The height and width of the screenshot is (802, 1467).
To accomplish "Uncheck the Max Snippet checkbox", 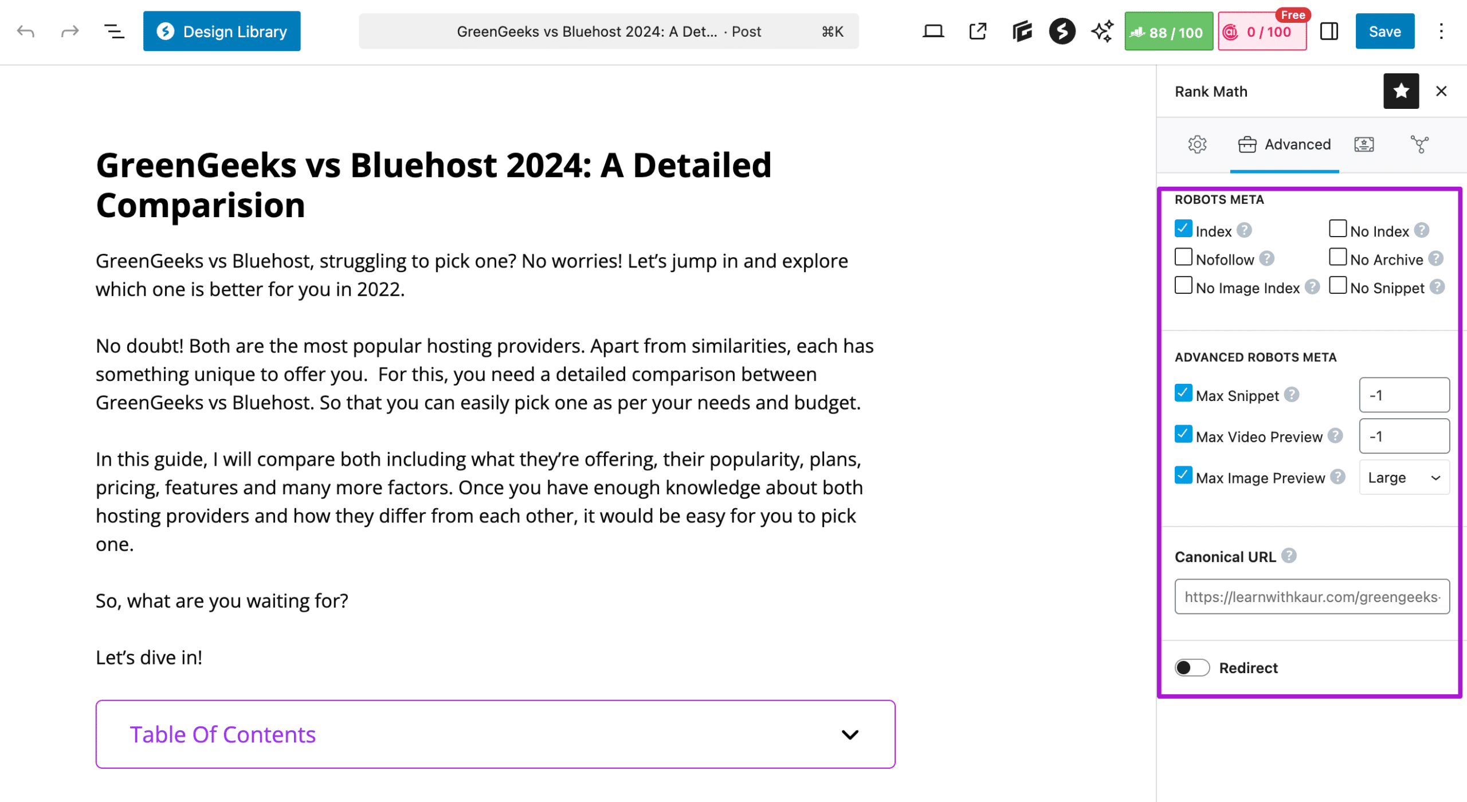I will pos(1183,394).
